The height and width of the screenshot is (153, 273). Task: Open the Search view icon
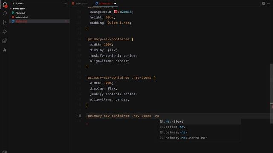click(5, 14)
